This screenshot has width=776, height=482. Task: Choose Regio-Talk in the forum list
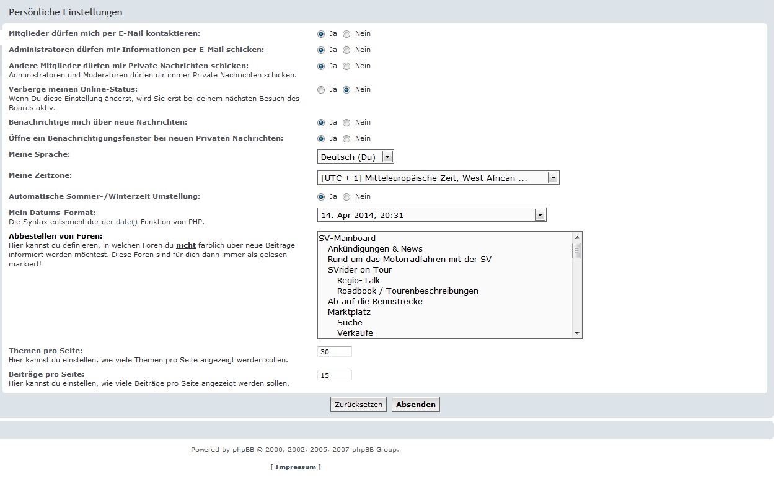click(358, 280)
